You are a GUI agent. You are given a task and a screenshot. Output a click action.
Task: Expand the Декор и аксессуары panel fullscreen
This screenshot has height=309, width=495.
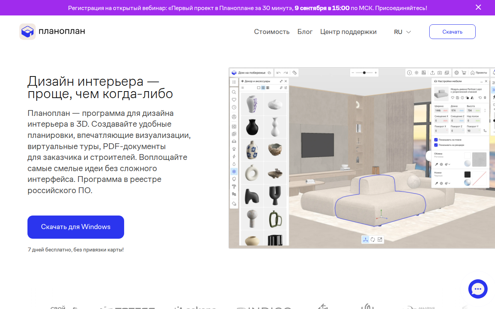281,81
